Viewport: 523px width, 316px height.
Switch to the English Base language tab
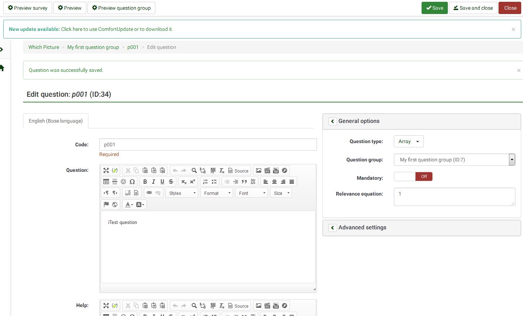[x=55, y=121]
